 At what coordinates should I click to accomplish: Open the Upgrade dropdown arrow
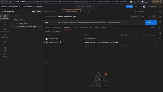tap(160, 7)
